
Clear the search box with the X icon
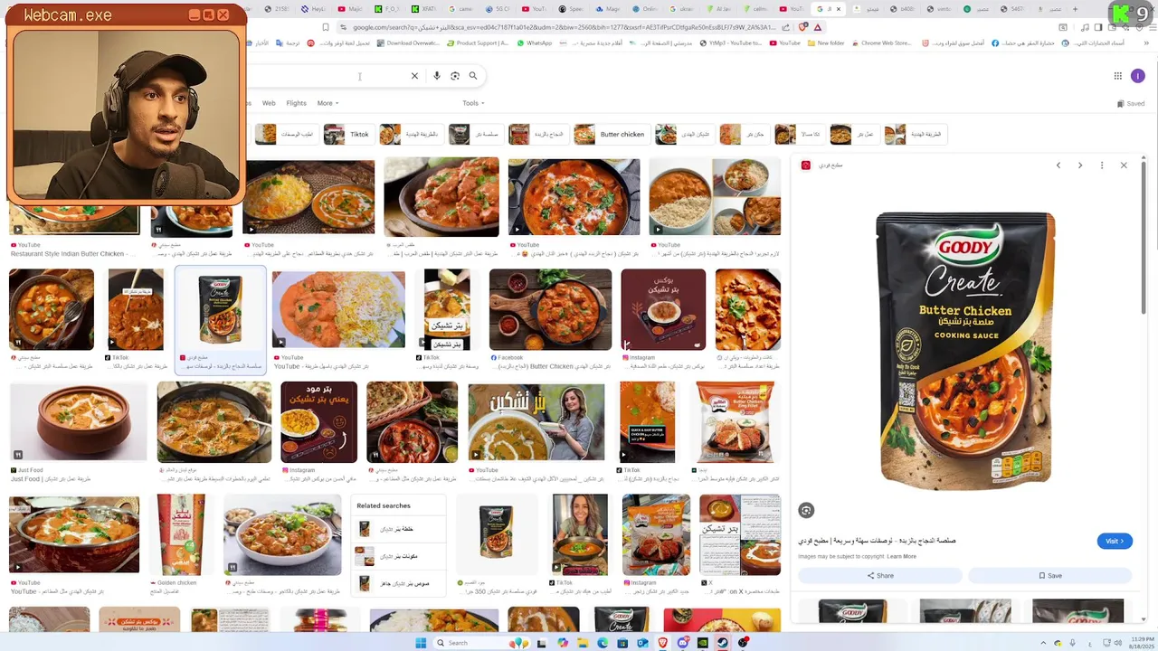414,76
